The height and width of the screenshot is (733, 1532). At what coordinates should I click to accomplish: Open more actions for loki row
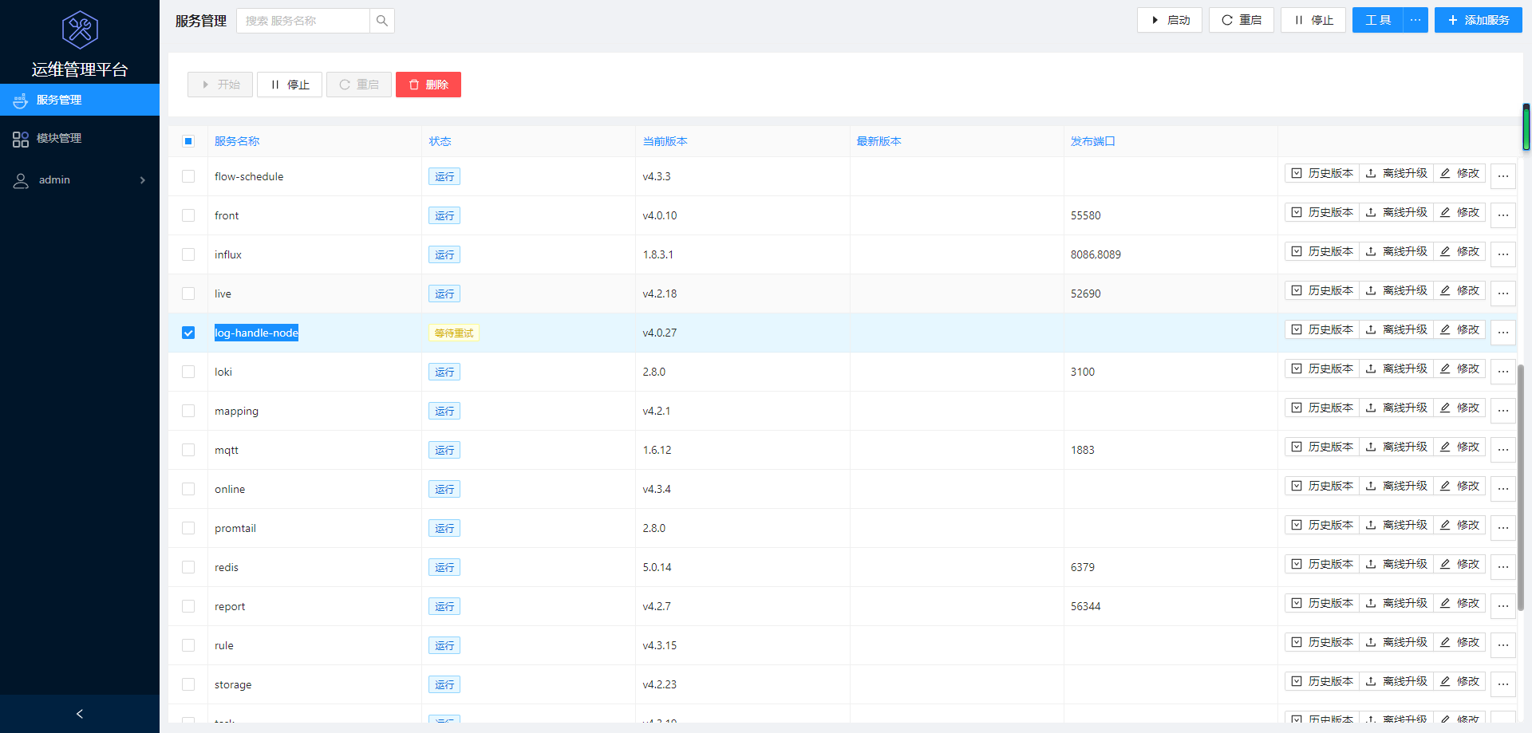point(1503,372)
